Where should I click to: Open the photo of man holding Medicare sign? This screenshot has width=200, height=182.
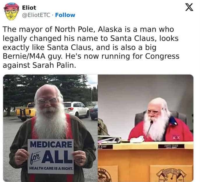[x=50, y=128]
